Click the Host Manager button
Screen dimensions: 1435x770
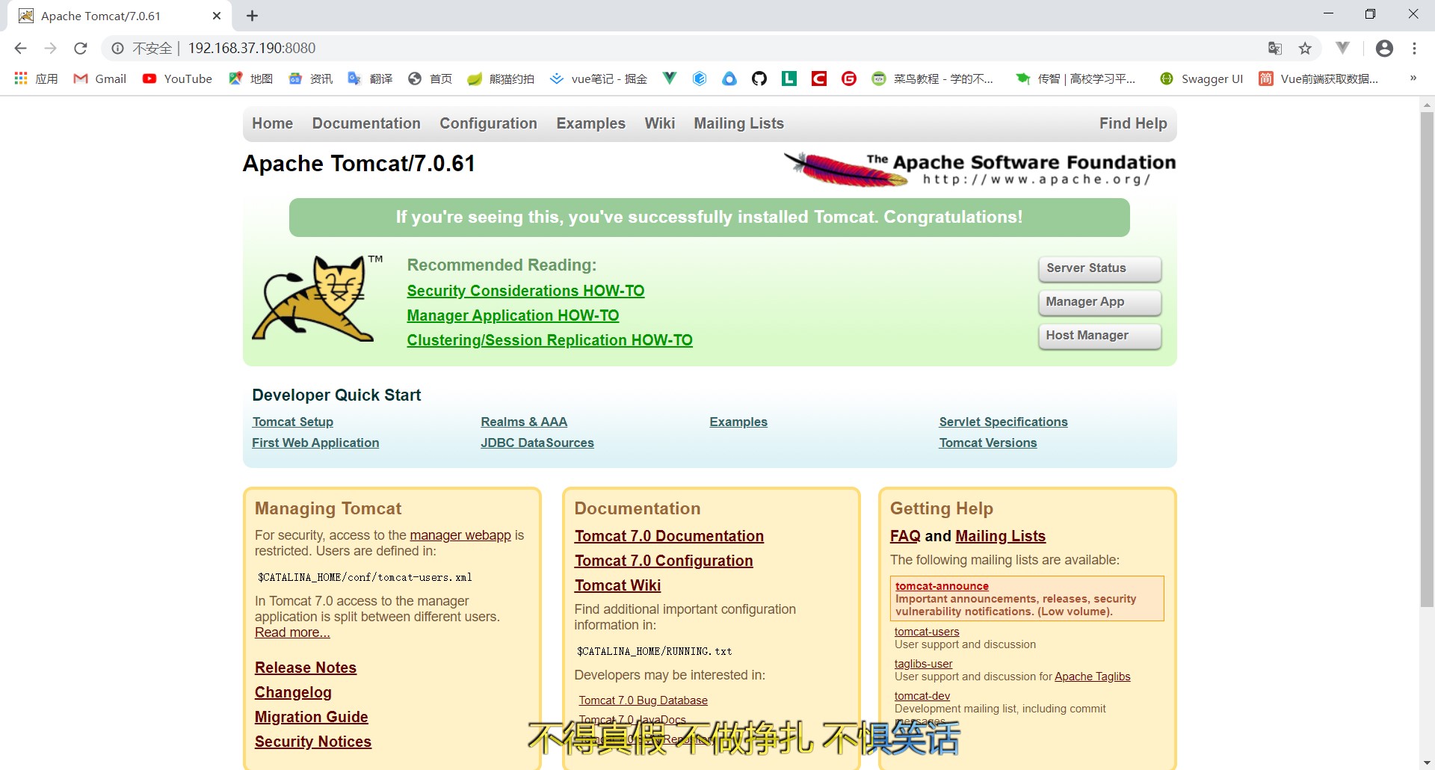pyautogui.click(x=1099, y=336)
